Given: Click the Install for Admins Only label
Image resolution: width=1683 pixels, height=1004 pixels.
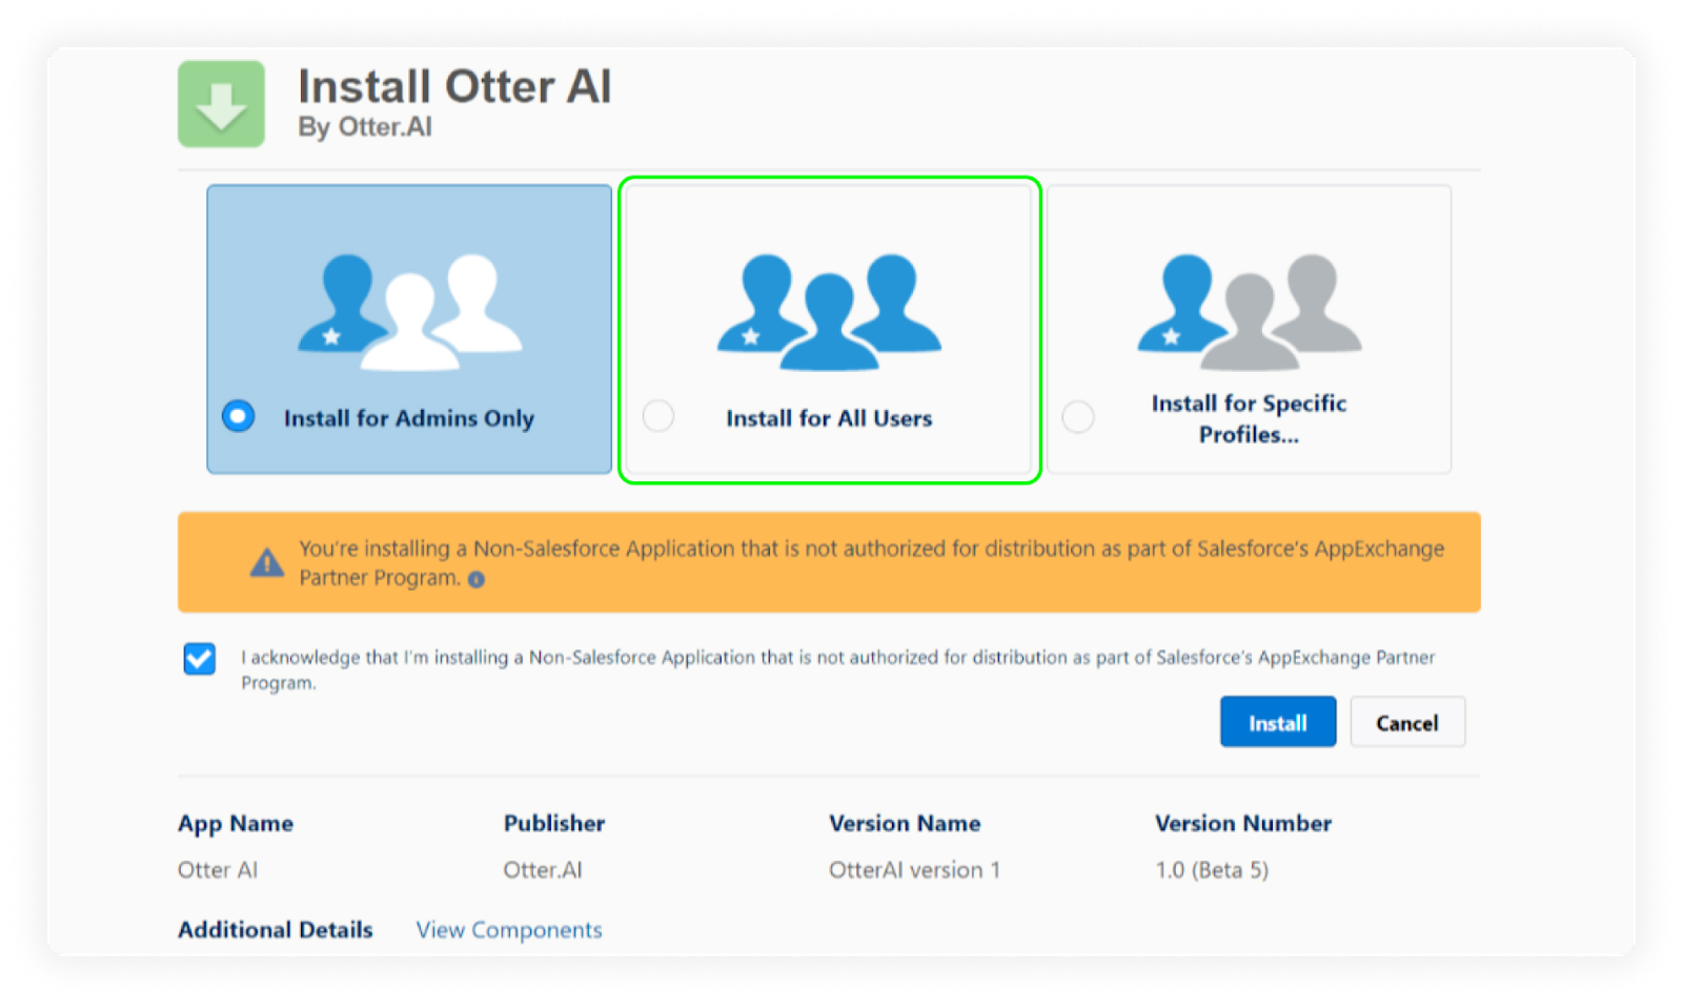Looking at the screenshot, I should coord(409,418).
